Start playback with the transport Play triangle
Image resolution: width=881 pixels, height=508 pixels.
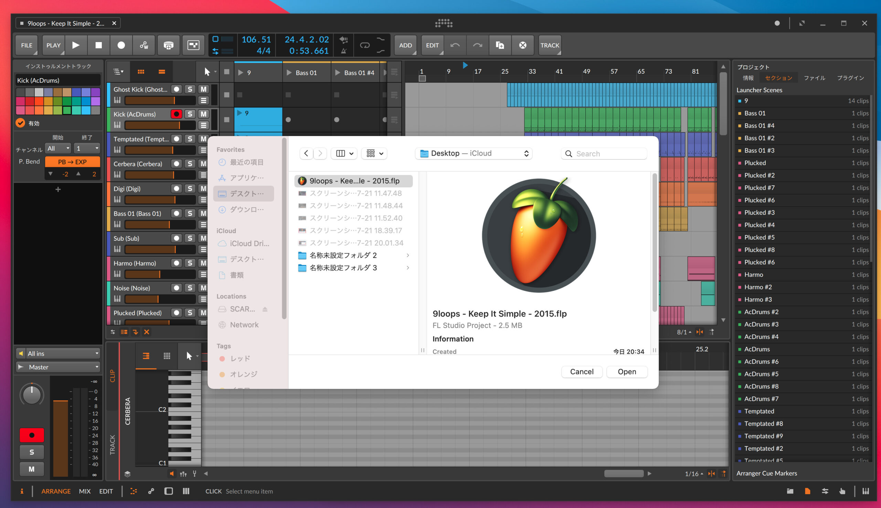pos(76,45)
